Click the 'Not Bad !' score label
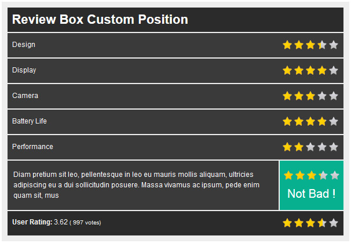 coord(312,194)
